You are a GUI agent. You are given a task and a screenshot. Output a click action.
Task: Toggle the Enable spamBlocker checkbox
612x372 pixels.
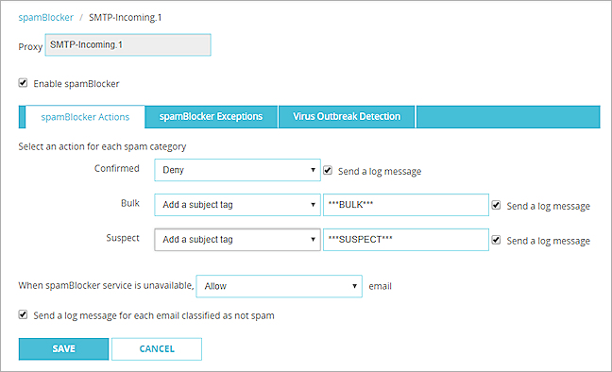23,83
